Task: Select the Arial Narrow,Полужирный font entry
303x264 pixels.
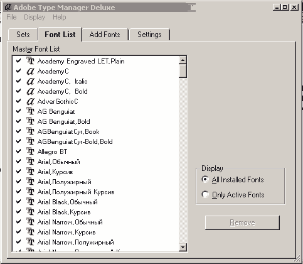Action: [75, 242]
